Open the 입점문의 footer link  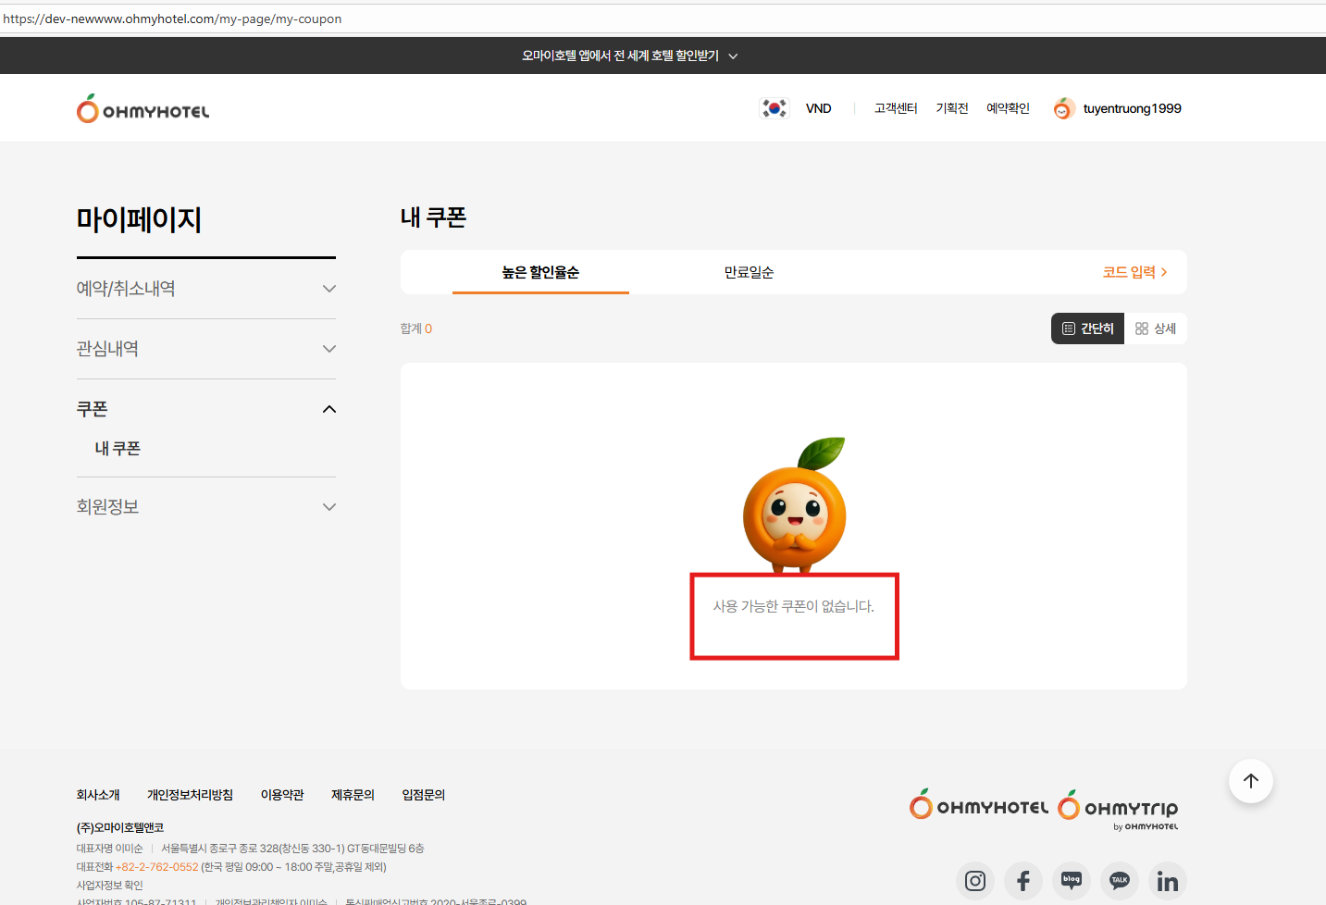tap(423, 795)
